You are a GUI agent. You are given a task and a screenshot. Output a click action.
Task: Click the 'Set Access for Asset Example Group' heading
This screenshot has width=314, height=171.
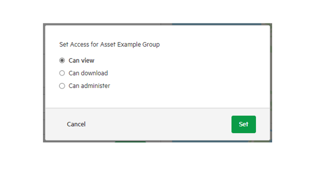pyautogui.click(x=109, y=44)
